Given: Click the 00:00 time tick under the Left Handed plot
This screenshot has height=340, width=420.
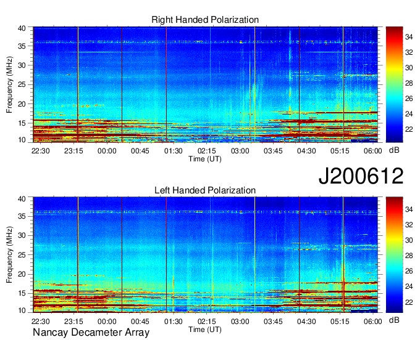Looking at the screenshot, I should click(107, 322).
